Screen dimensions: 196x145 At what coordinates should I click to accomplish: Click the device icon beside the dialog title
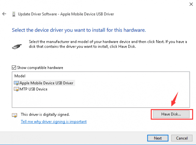tap(13, 14)
